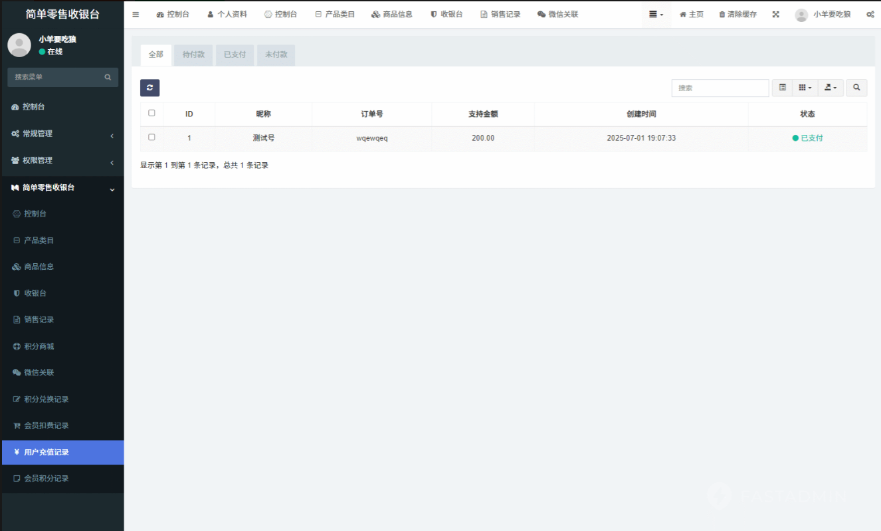
Task: Open the top bar list menu dropdown
Action: point(656,15)
